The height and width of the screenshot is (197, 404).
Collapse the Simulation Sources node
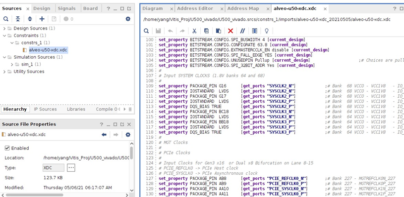[4, 57]
